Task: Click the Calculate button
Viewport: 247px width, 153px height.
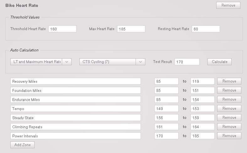Action: (x=219, y=62)
